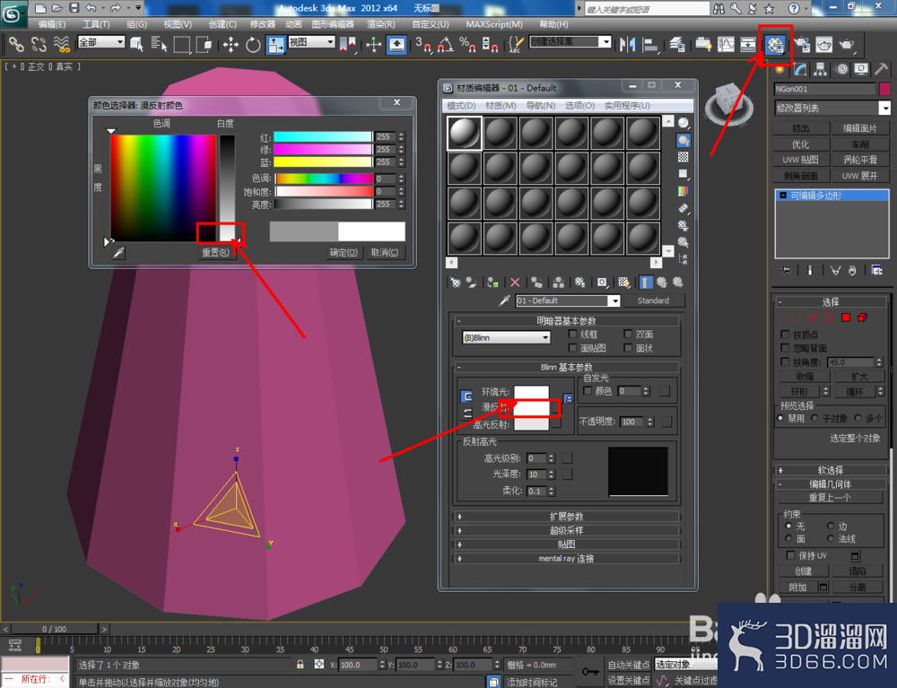Click the 环境光 ambient color swatch
The height and width of the screenshot is (688, 897).
(531, 392)
